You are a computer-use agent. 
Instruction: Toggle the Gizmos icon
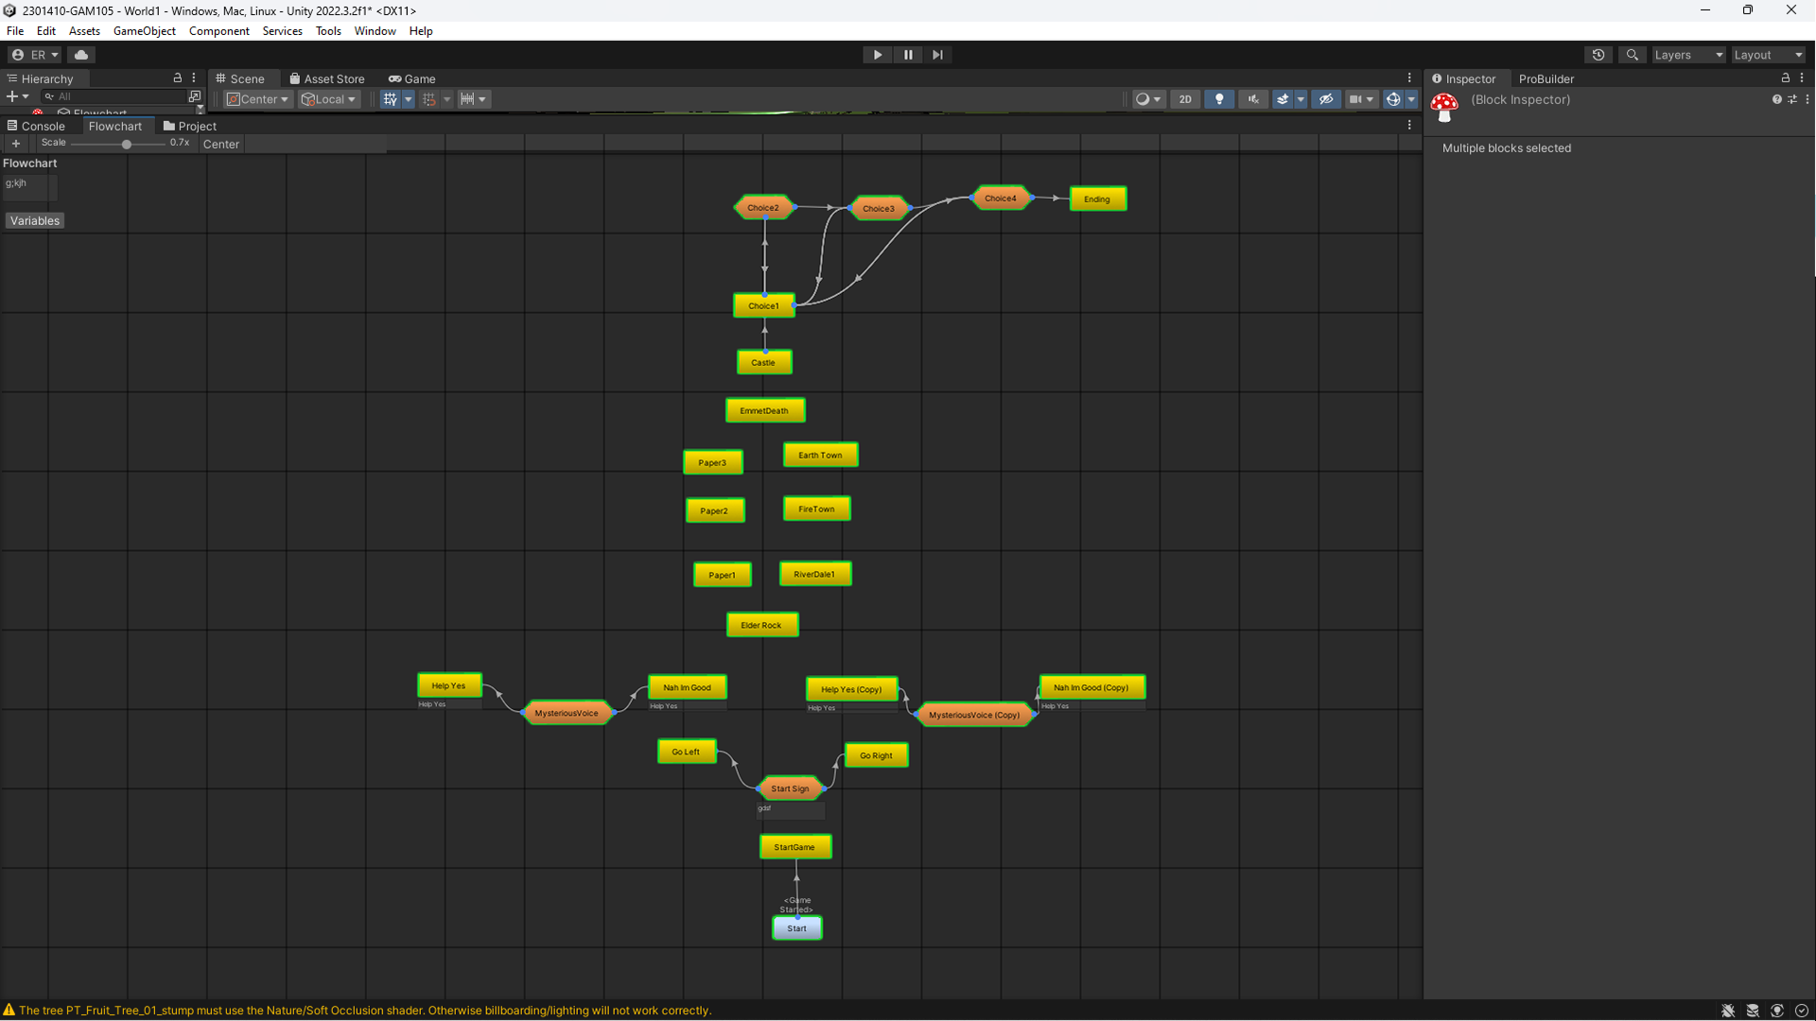1393,99
